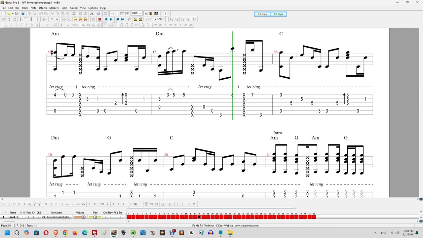This screenshot has width=423, height=238.
Task: Jump to first bar playback button
Action: pos(106,19)
